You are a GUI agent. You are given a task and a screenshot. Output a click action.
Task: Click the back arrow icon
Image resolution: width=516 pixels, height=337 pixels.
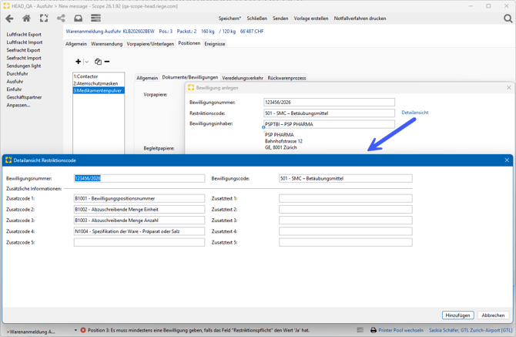pos(9,19)
